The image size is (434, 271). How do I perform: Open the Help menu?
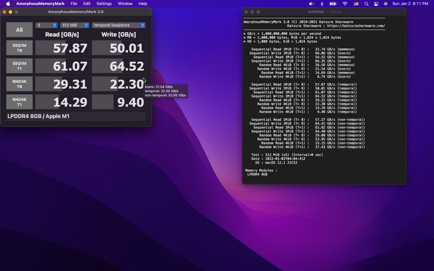click(x=143, y=4)
